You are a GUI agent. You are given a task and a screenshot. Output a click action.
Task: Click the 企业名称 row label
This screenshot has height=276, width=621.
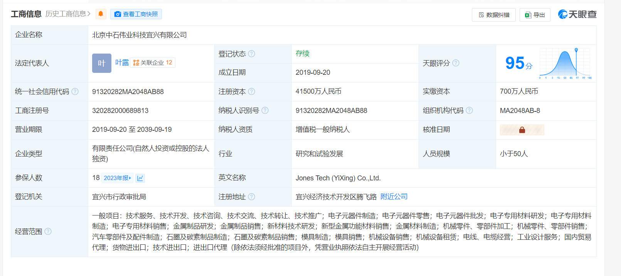[x=29, y=35]
